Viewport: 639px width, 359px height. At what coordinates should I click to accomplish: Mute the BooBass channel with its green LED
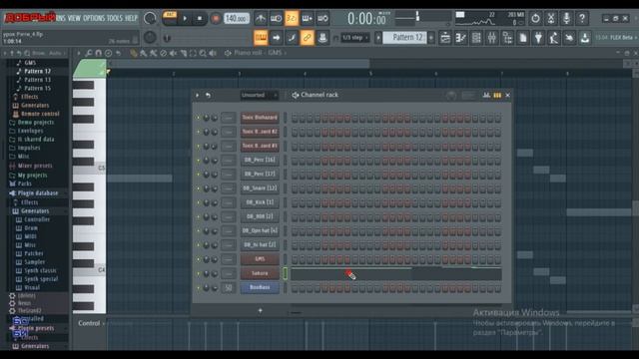199,288
